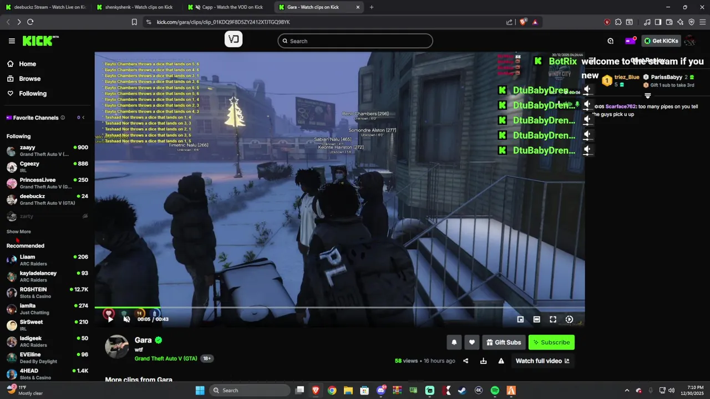This screenshot has width=710, height=399.
Task: Show hidden system tray icons
Action: point(627,391)
